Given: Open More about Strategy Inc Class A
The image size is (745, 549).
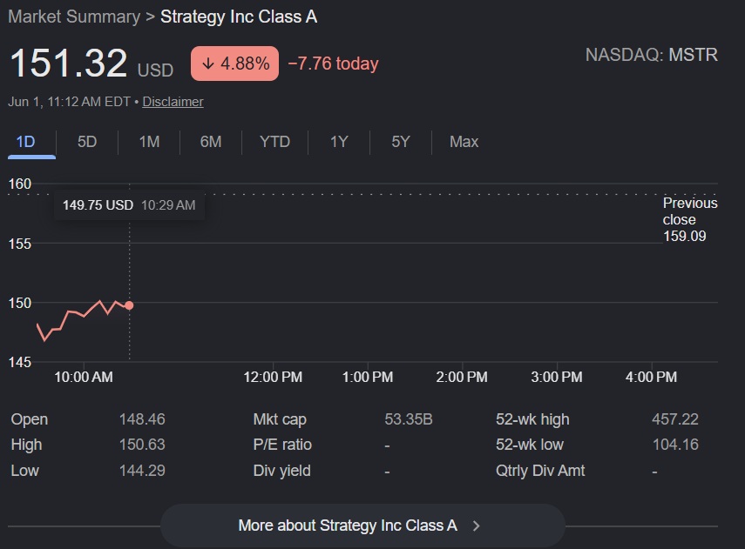Looking at the screenshot, I should (x=362, y=526).
